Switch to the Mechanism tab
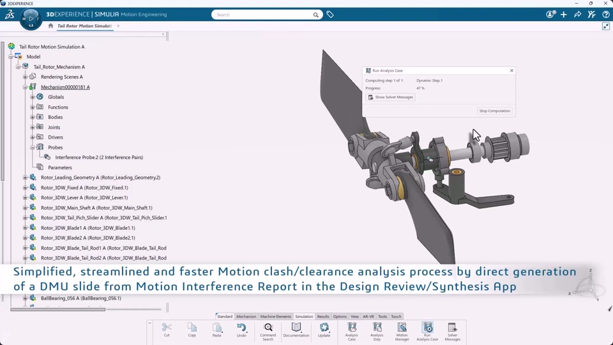 [x=246, y=316]
